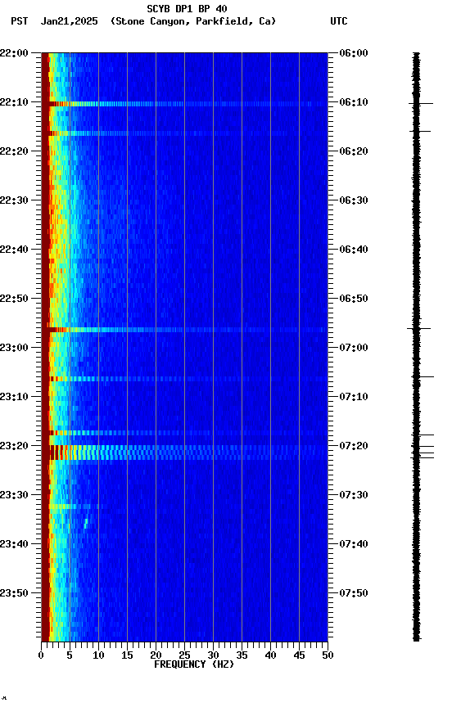Click the 35 Hz frequency tick label
452x707 pixels.
tap(242, 655)
